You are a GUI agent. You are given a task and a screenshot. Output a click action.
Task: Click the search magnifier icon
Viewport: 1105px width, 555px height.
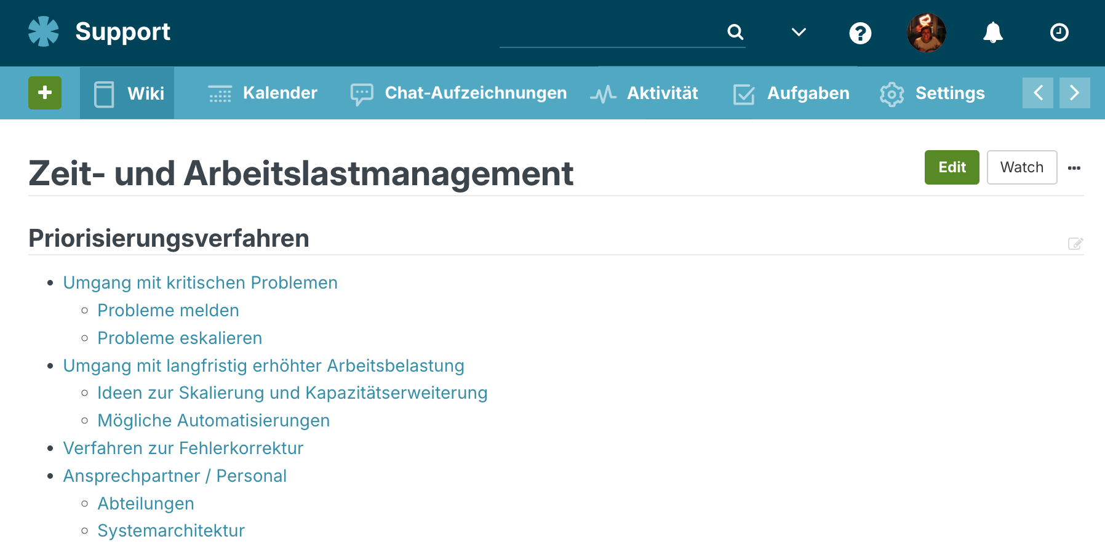click(735, 31)
